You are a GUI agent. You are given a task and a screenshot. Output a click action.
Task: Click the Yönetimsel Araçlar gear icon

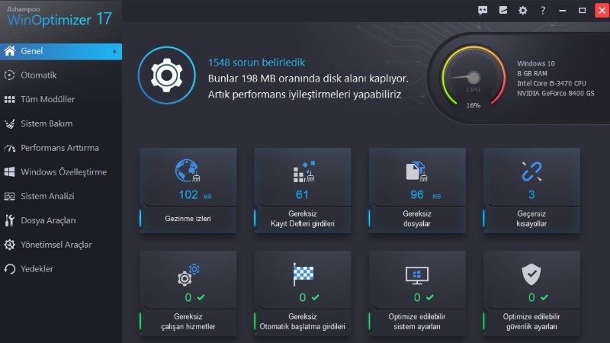9,245
